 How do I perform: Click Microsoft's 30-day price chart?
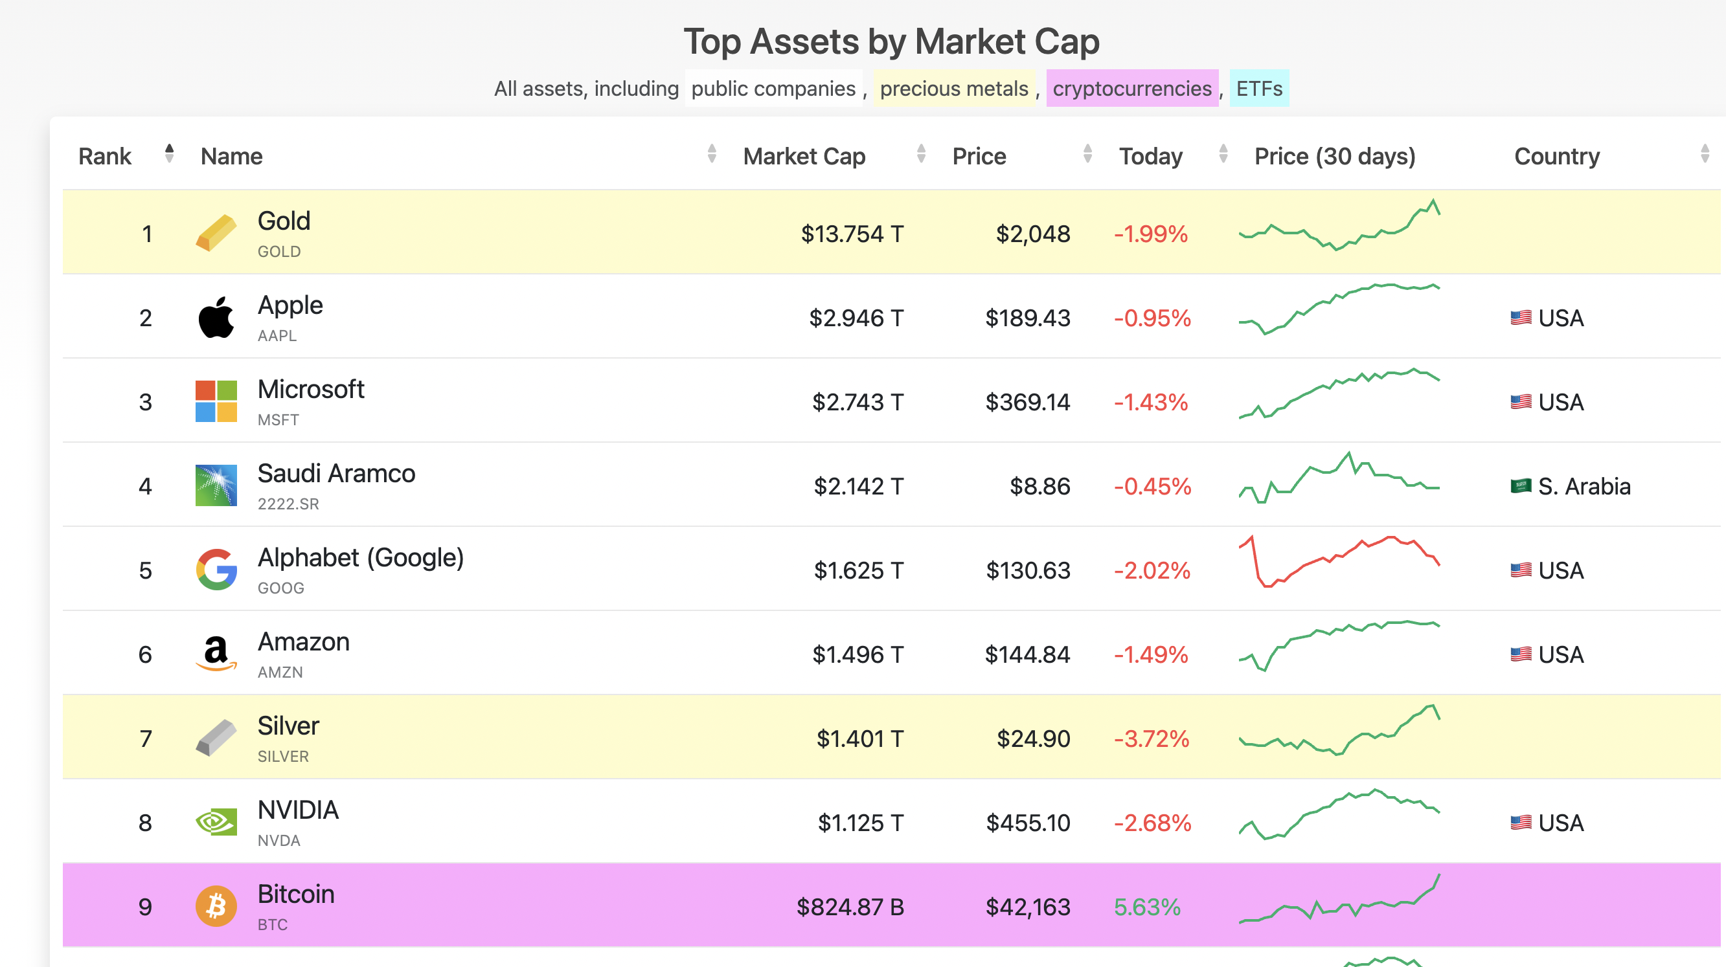coord(1339,393)
